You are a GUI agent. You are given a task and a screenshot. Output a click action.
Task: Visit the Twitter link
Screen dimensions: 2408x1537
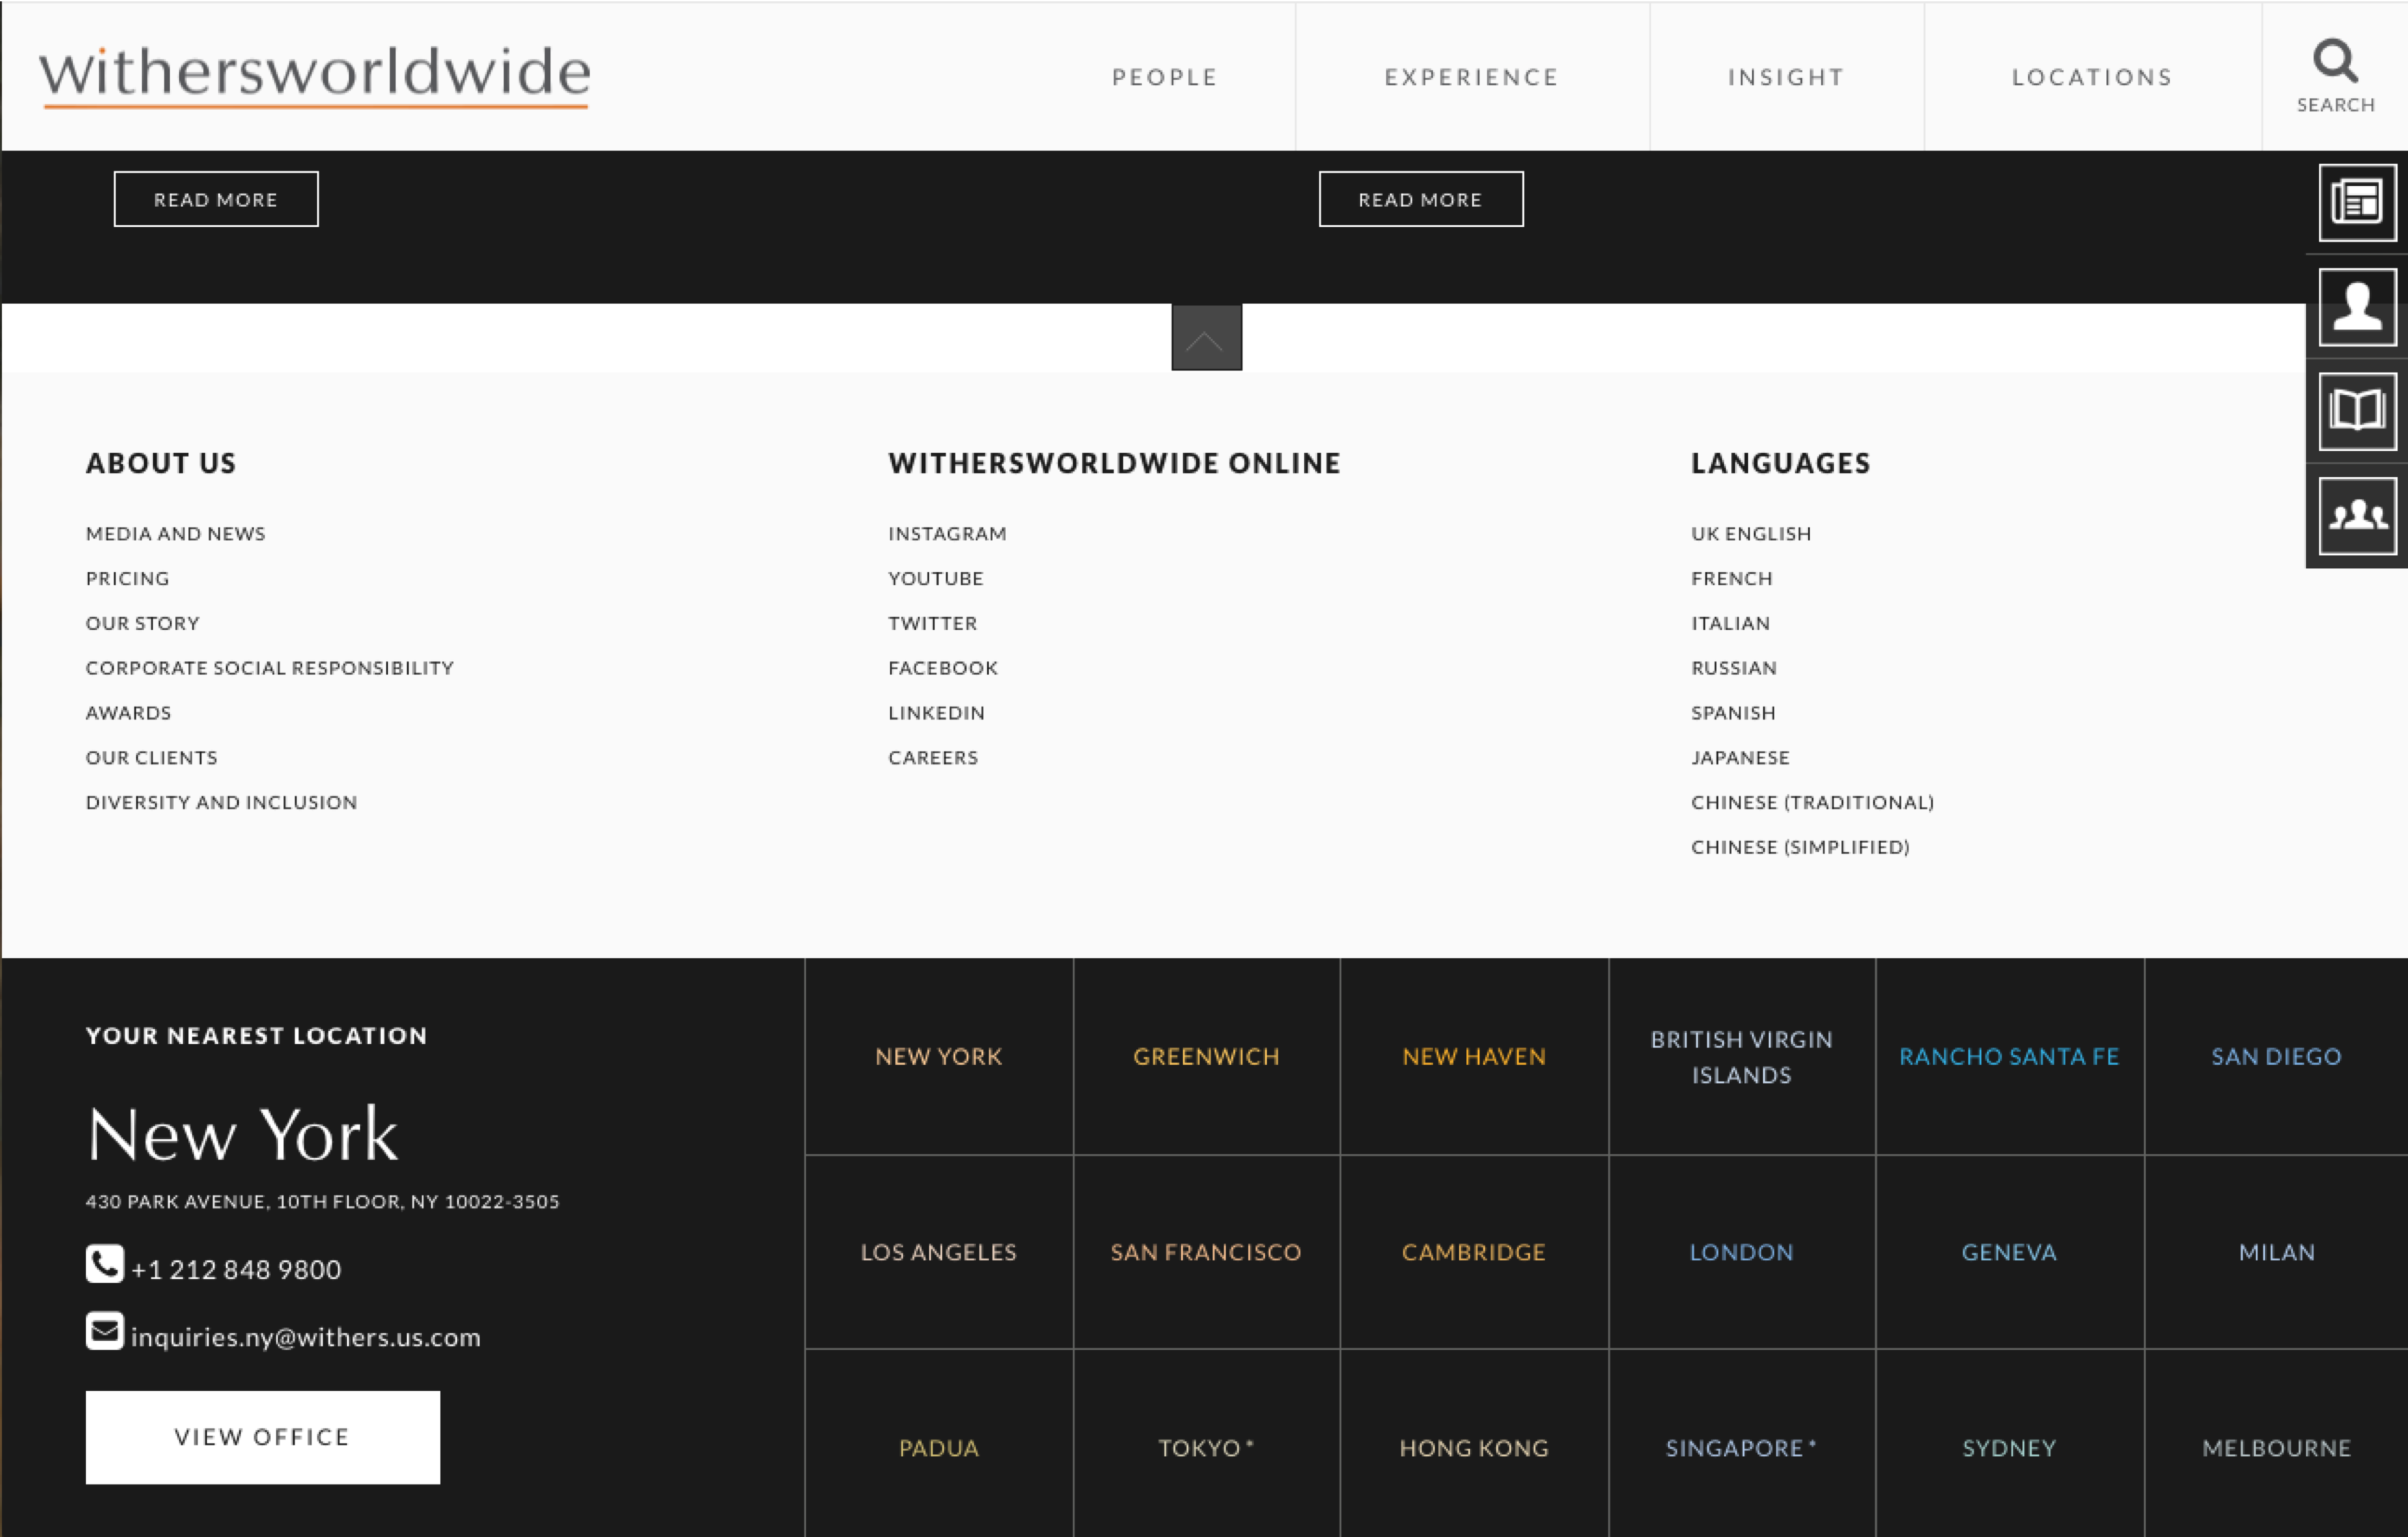point(933,624)
